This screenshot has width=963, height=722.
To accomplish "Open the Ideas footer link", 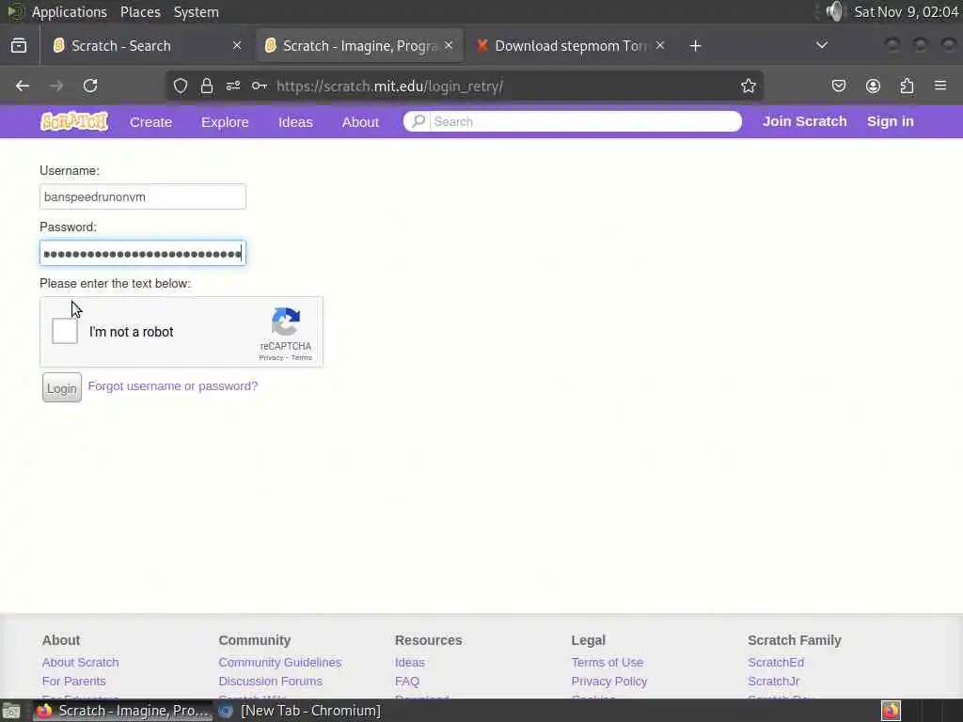I will pyautogui.click(x=410, y=663).
